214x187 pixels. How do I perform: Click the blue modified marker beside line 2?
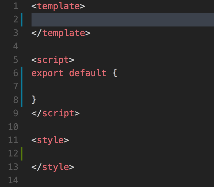21,20
